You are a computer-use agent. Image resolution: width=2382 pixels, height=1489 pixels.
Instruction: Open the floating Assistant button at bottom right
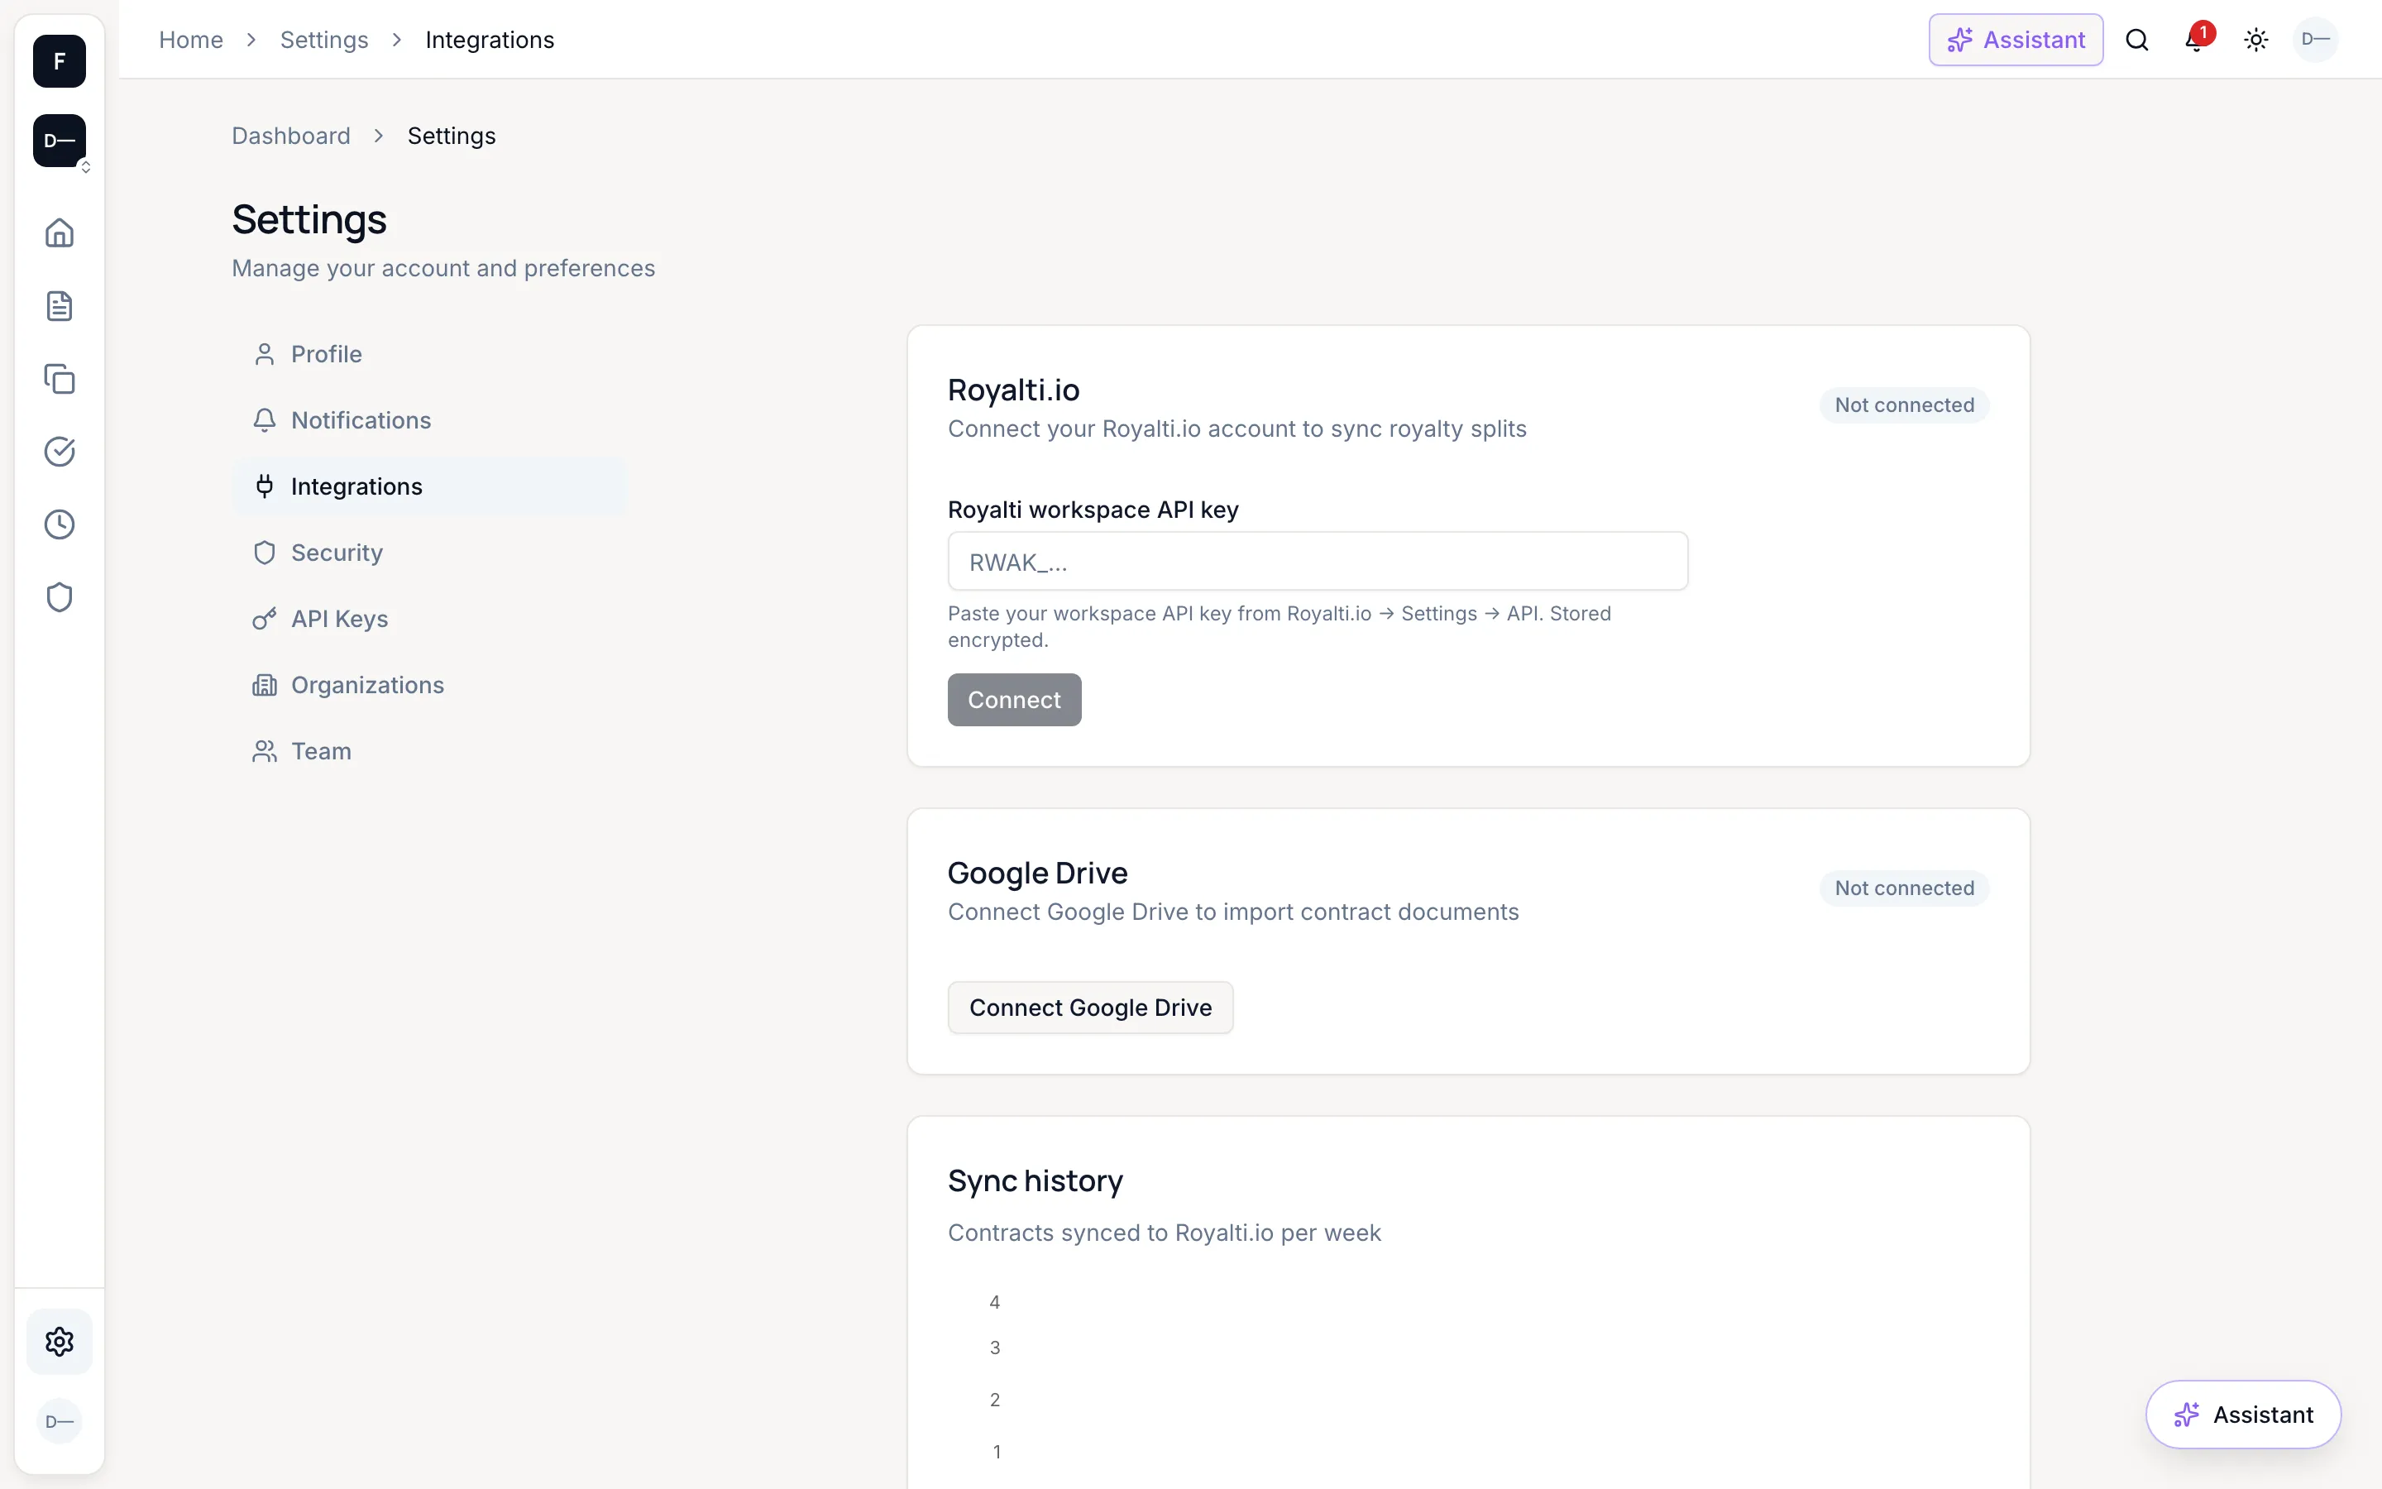click(x=2243, y=1415)
